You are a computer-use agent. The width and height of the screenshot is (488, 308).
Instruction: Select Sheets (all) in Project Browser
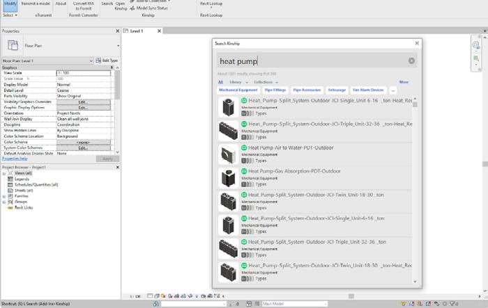24,191
